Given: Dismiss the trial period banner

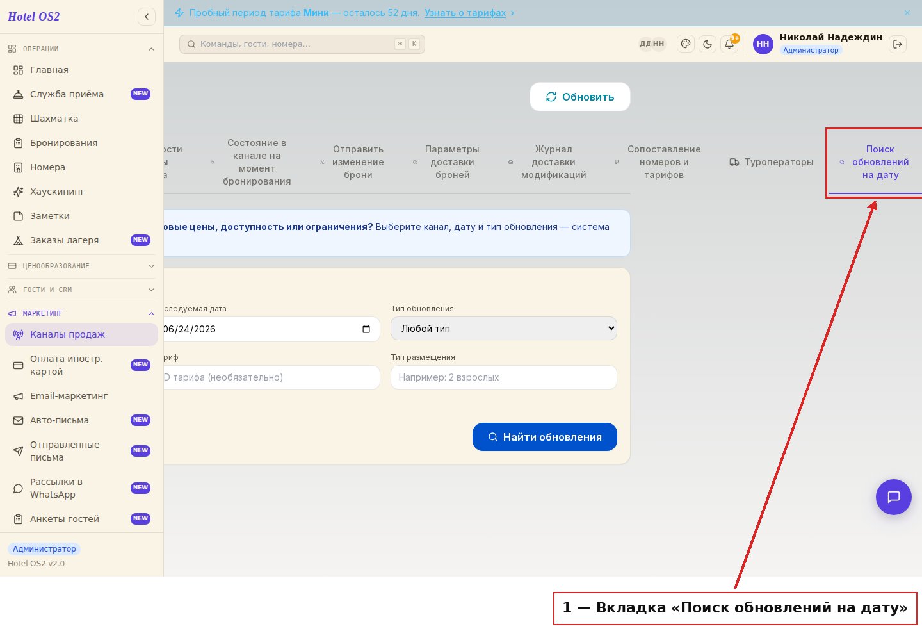Looking at the screenshot, I should click(907, 13).
